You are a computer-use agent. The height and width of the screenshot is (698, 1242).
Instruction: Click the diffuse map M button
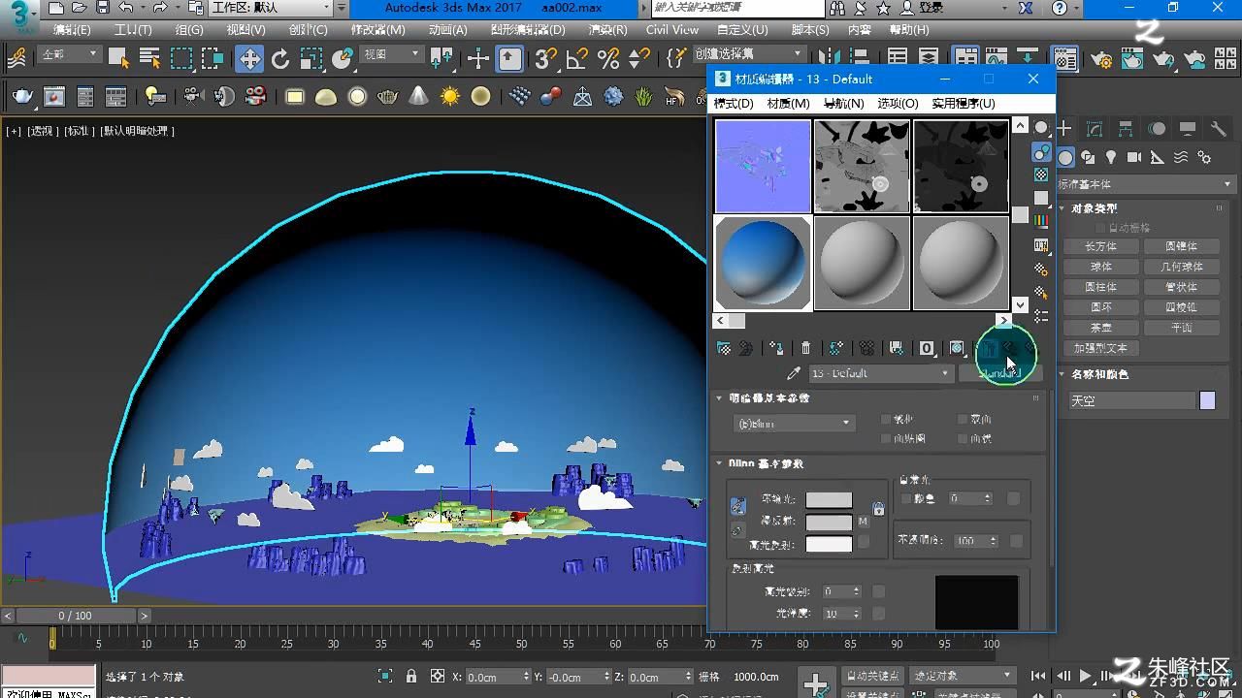(863, 522)
